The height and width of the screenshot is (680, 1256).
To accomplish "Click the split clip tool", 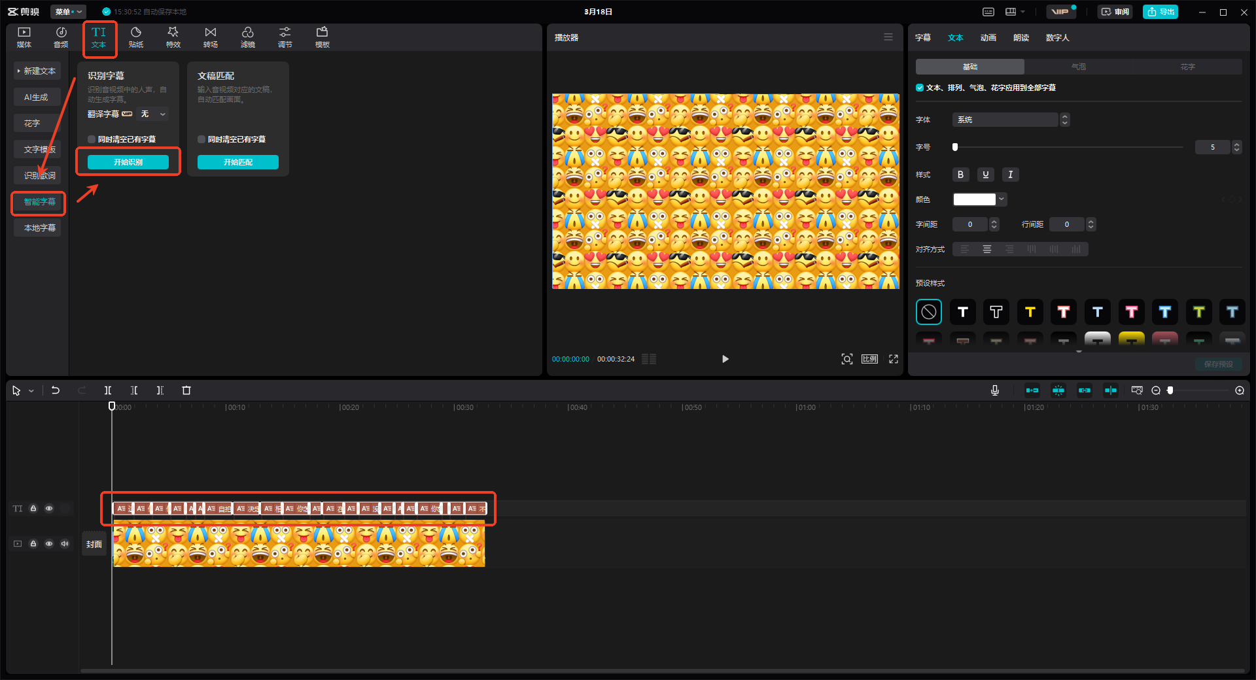I will click(108, 390).
